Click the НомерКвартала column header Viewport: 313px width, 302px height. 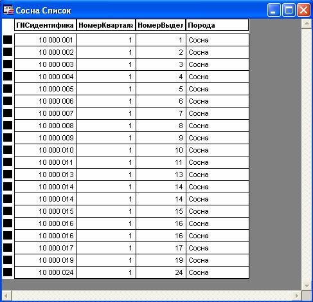click(106, 25)
